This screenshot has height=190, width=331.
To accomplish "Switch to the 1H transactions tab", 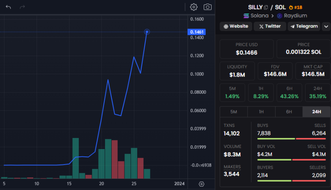I will click(261, 112).
